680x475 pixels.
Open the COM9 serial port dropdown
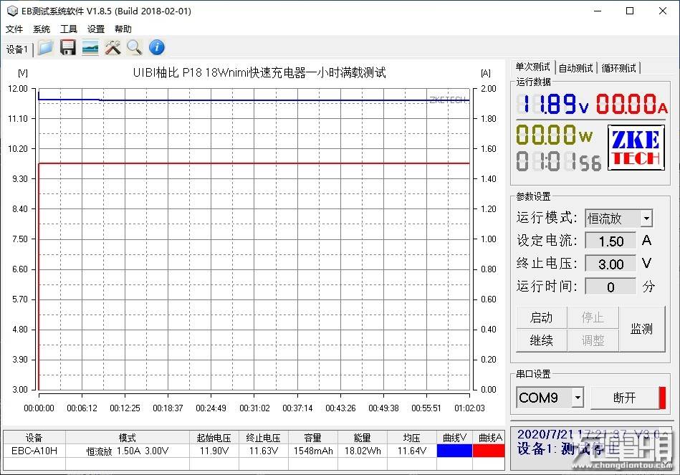(548, 397)
